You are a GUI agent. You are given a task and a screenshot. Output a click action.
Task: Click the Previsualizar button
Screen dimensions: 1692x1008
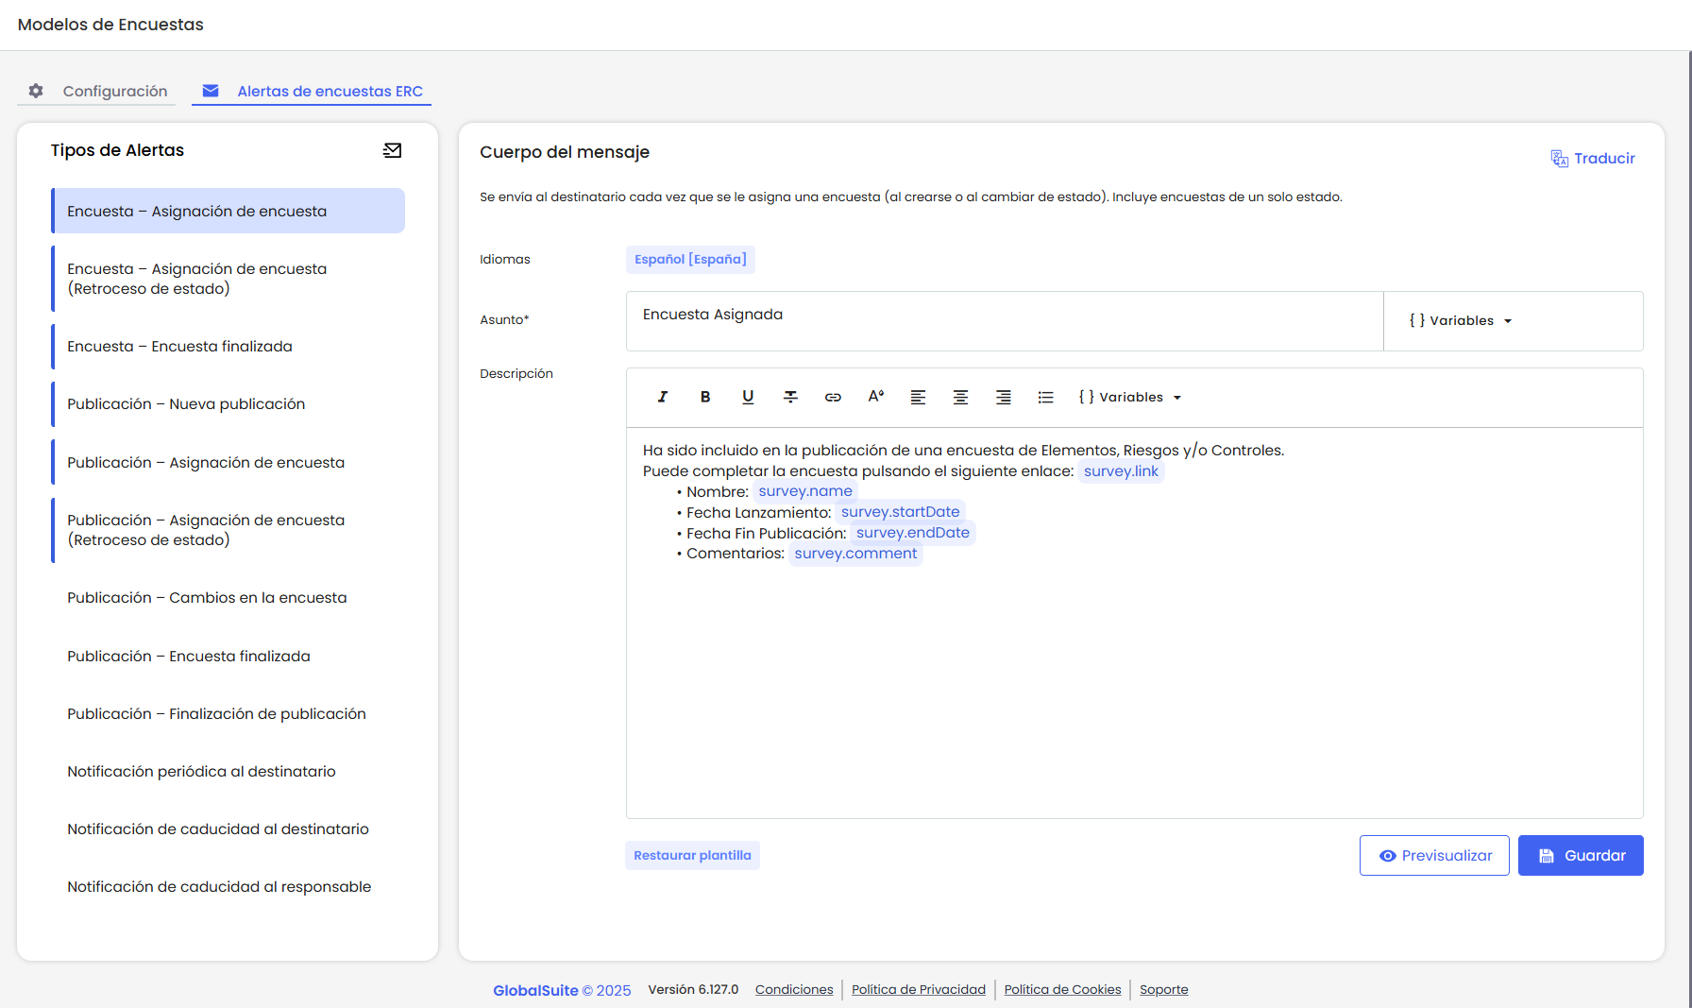pyautogui.click(x=1434, y=856)
